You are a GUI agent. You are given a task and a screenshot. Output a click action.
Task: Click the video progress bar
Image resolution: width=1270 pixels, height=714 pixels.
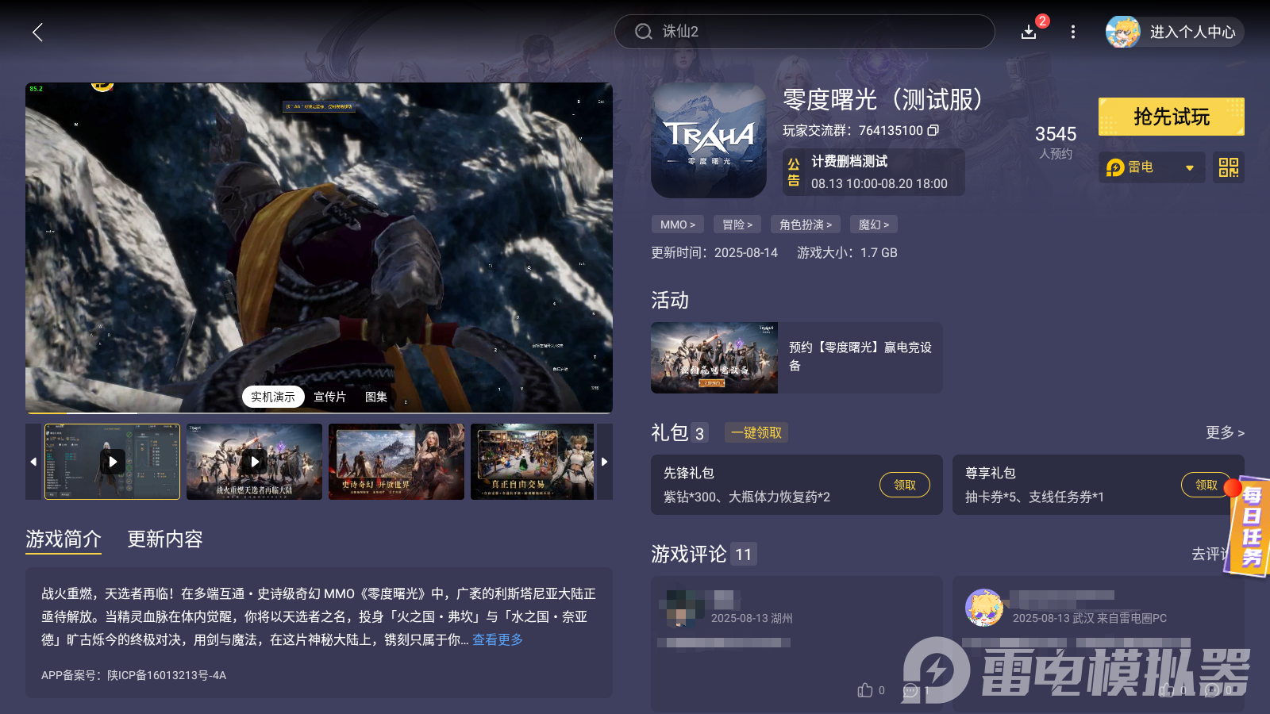(317, 412)
